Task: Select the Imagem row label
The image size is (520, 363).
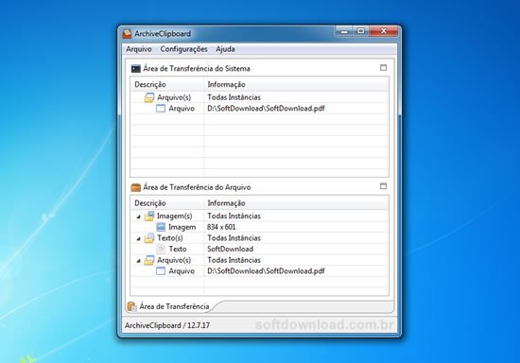Action: click(182, 227)
